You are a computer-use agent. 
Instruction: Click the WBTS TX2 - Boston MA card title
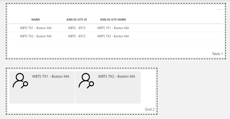click(117, 76)
